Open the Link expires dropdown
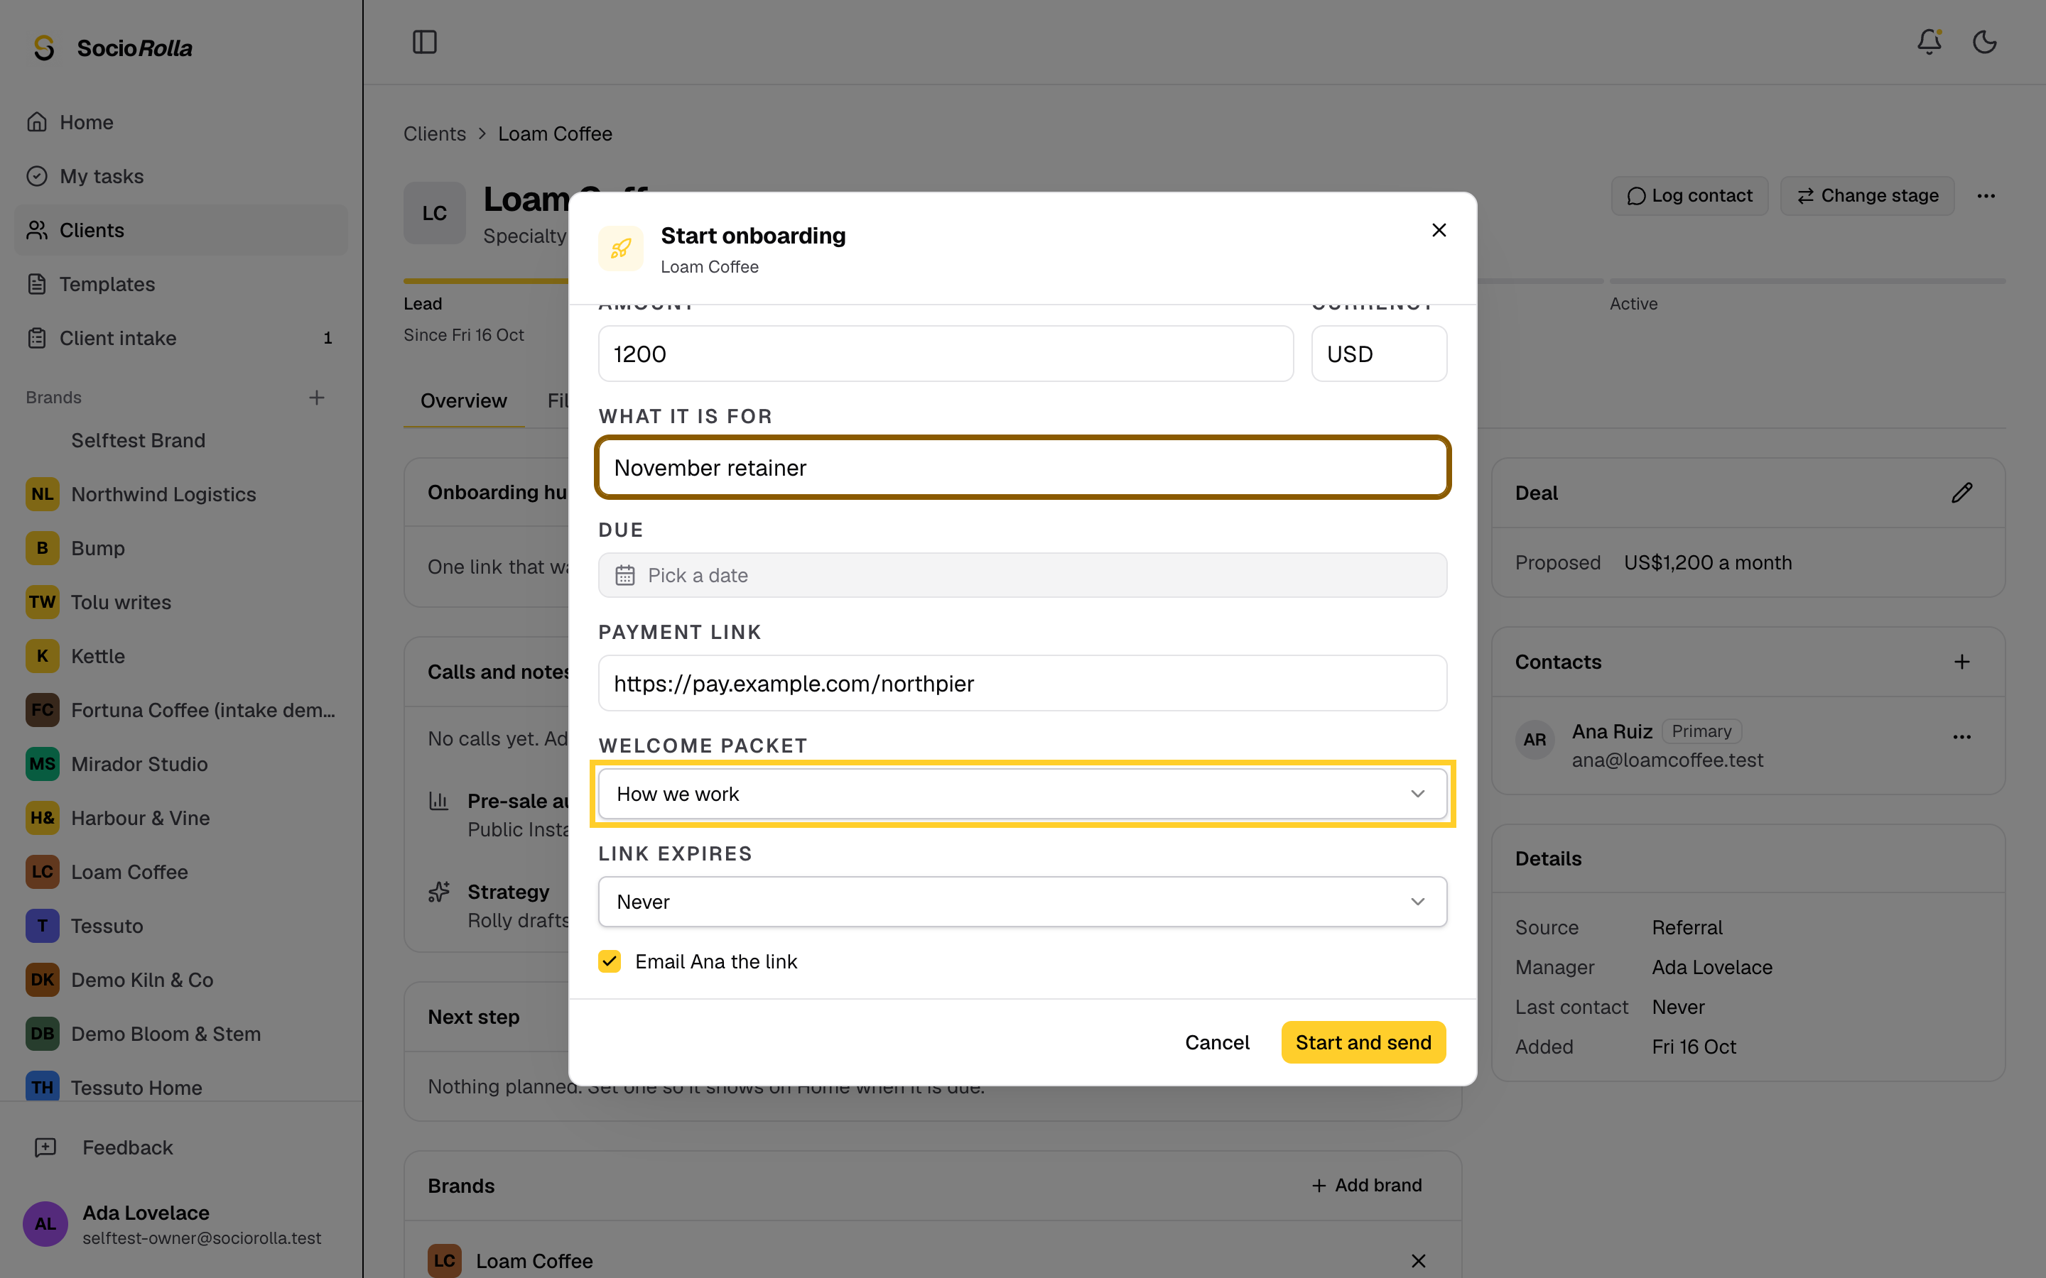Image resolution: width=2046 pixels, height=1278 pixels. [1022, 901]
